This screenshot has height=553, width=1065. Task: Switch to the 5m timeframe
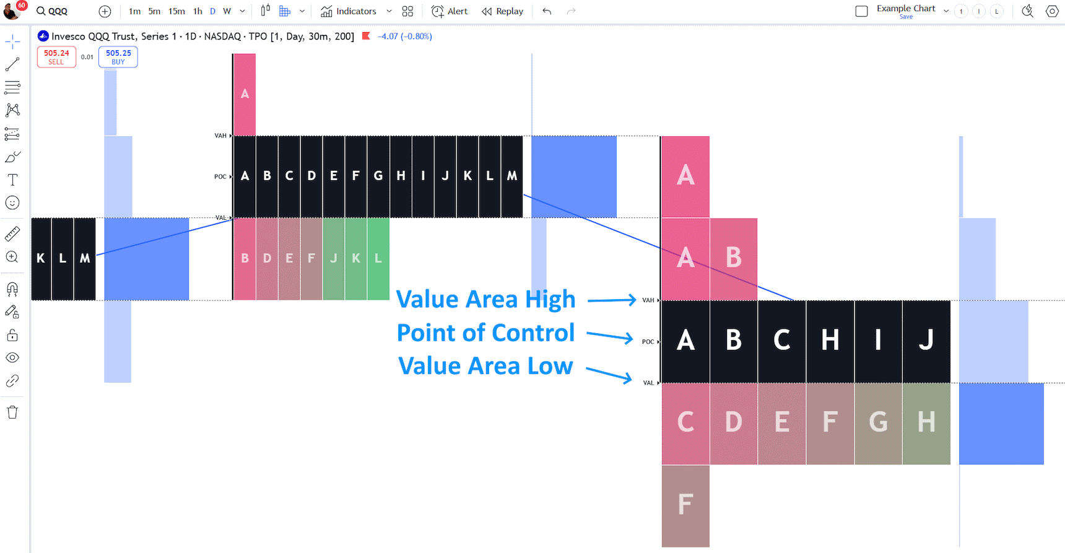pos(155,11)
